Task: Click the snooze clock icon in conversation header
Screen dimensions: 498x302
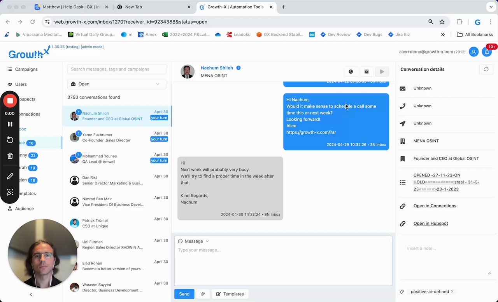Action: (351, 71)
